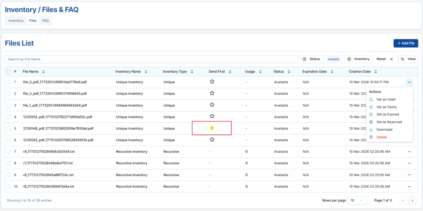Select checkbox for row 3 file_1_pdf
Viewport: 423px width, 211px height.
coord(9,105)
